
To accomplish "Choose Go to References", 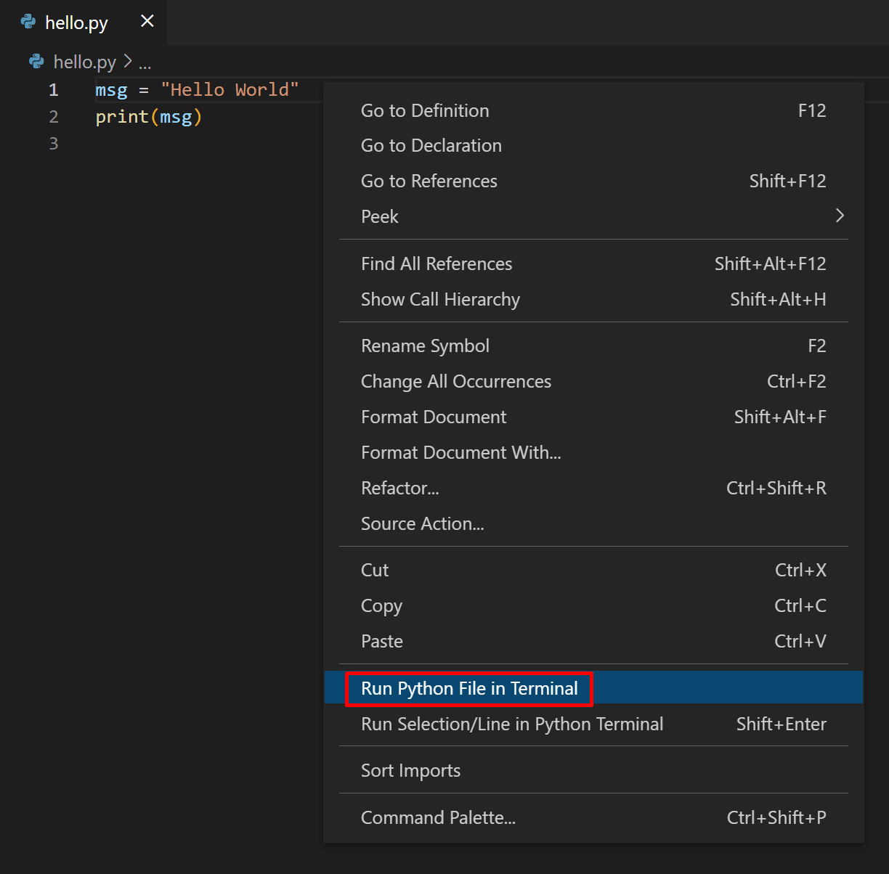I will point(429,181).
